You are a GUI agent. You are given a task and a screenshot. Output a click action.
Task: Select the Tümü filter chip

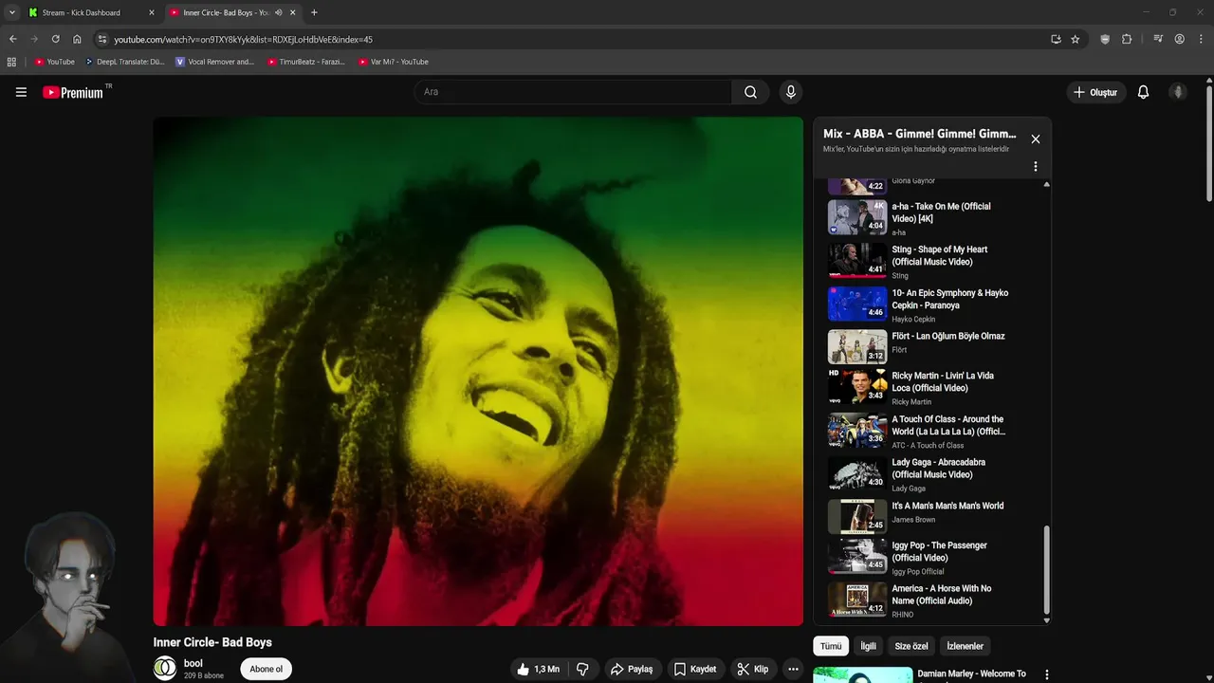831,646
